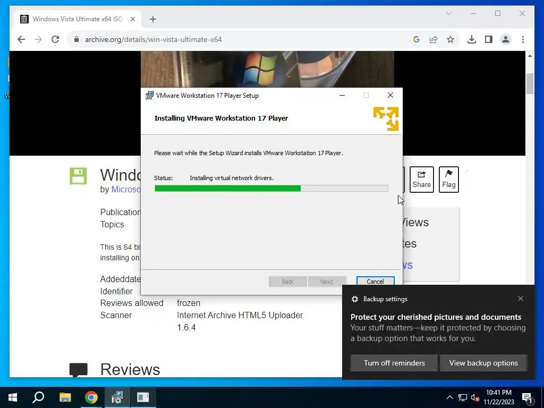This screenshot has width=544, height=408.
Task: Click the Reviews speech bubble icon
Action: 79,370
